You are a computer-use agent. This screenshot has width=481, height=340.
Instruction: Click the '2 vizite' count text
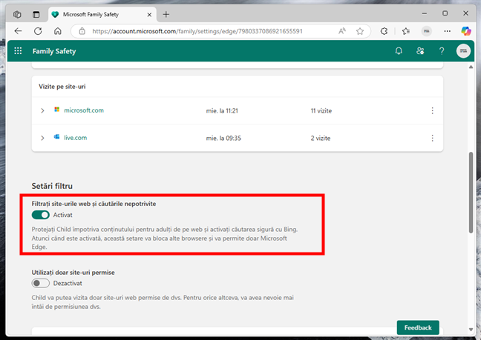[x=321, y=139]
